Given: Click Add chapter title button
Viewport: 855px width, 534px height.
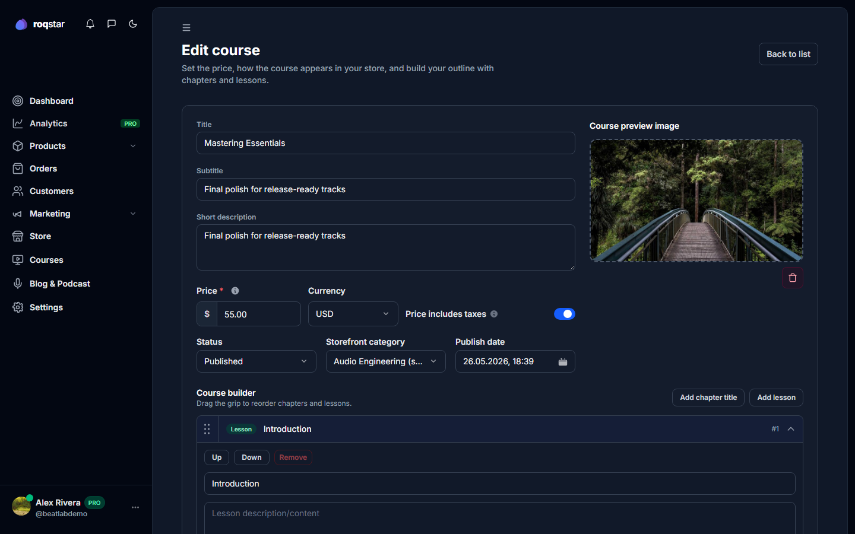Looking at the screenshot, I should click(x=708, y=398).
